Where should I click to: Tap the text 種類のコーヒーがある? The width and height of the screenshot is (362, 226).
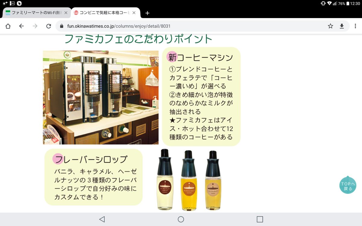point(201,137)
